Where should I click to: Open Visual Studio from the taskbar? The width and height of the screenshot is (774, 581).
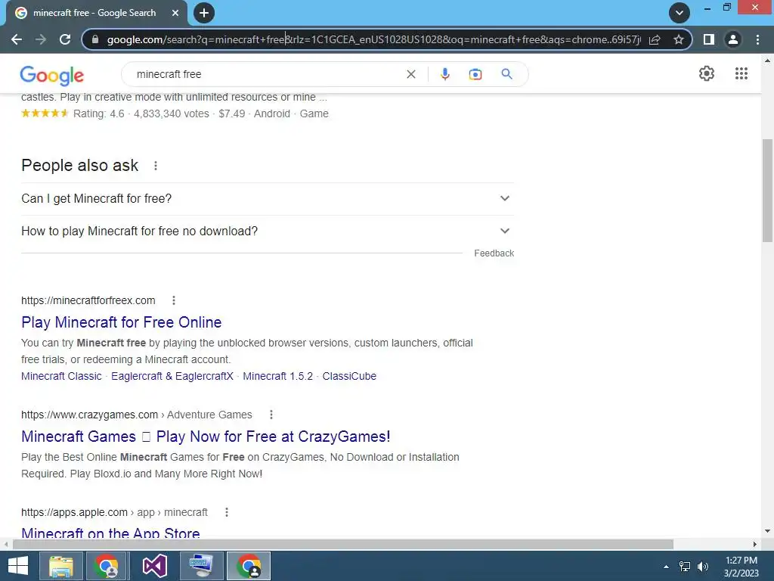(x=154, y=566)
